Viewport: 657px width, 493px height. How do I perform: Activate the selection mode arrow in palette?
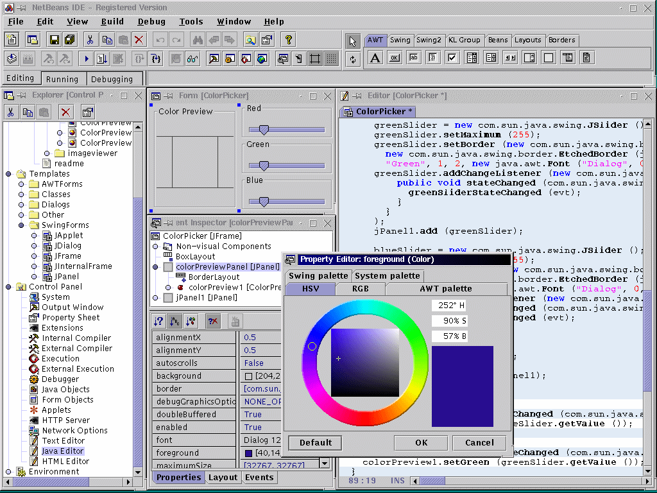pos(353,42)
